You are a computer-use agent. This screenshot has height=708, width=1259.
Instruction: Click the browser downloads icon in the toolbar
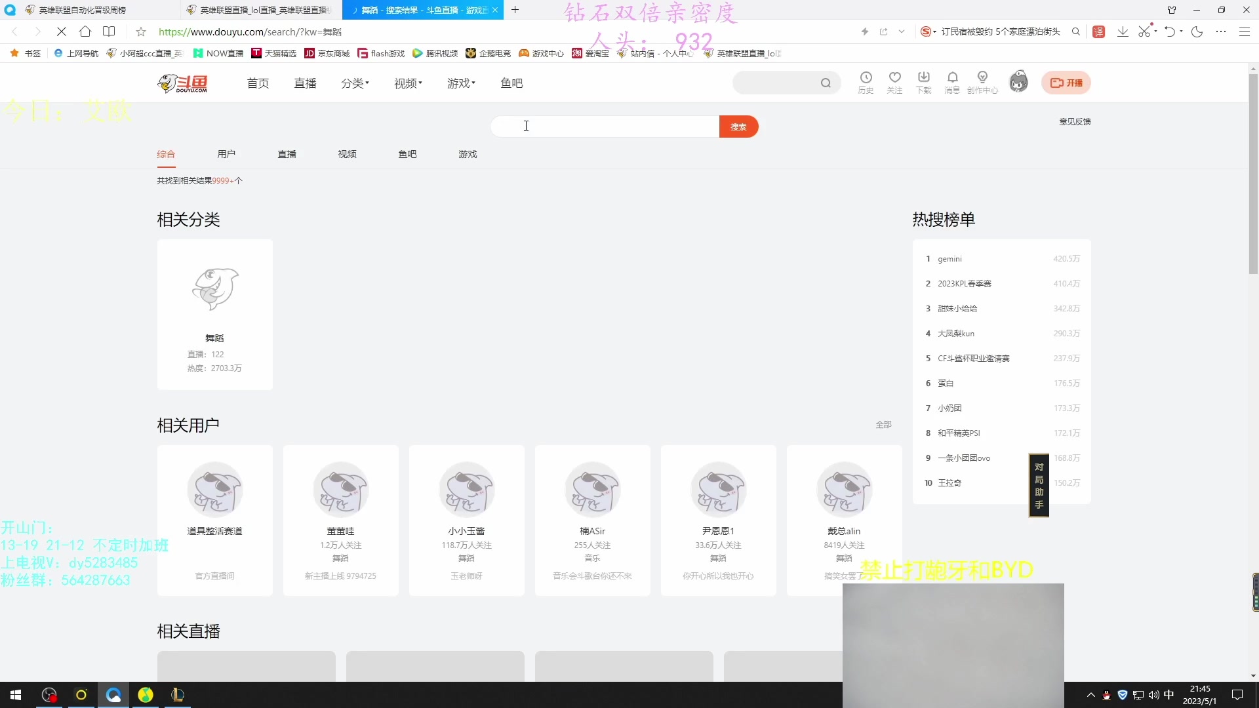coord(1123,31)
